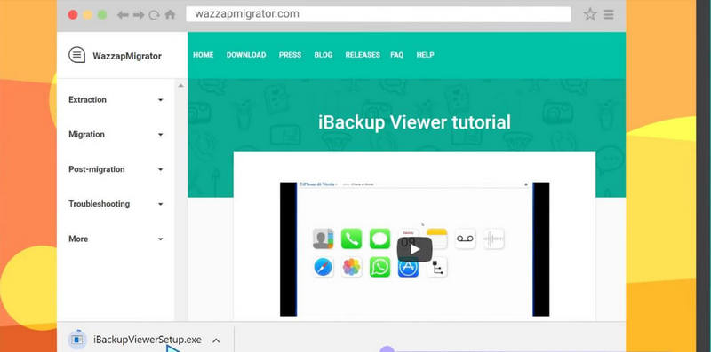The image size is (711, 352).
Task: Click the wazzapmigrator.com address bar
Action: click(x=379, y=14)
